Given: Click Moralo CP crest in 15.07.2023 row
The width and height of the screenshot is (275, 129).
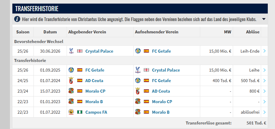Looking at the screenshot, I should (71, 91).
